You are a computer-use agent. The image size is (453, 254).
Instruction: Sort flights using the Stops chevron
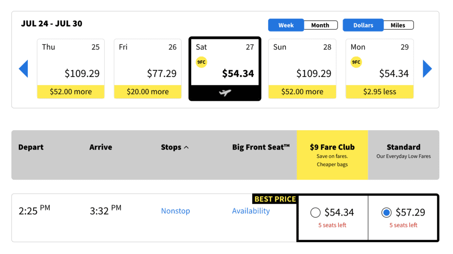tap(186, 147)
